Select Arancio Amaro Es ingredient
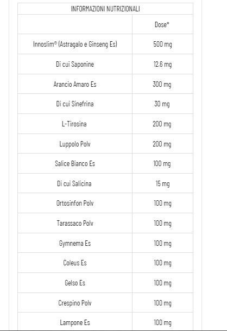The height and width of the screenshot is (331, 227). pos(75,84)
